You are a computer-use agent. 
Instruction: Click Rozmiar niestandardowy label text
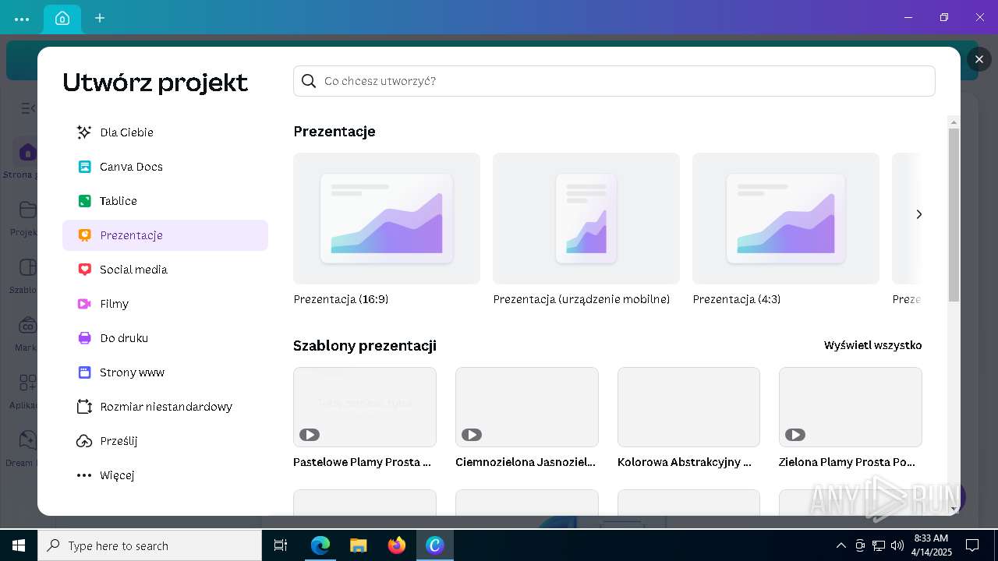[166, 407]
